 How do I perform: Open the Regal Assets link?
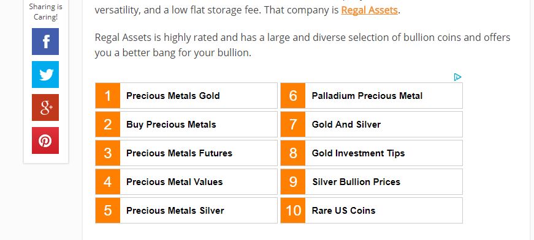(x=369, y=10)
